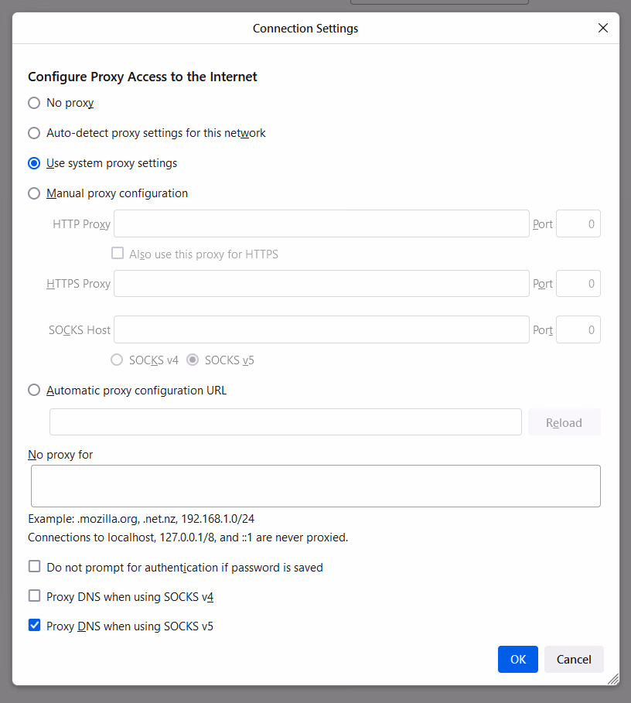The height and width of the screenshot is (703, 631).
Task: Disable Proxy DNS when using SOCKS v5
Action: (34, 625)
